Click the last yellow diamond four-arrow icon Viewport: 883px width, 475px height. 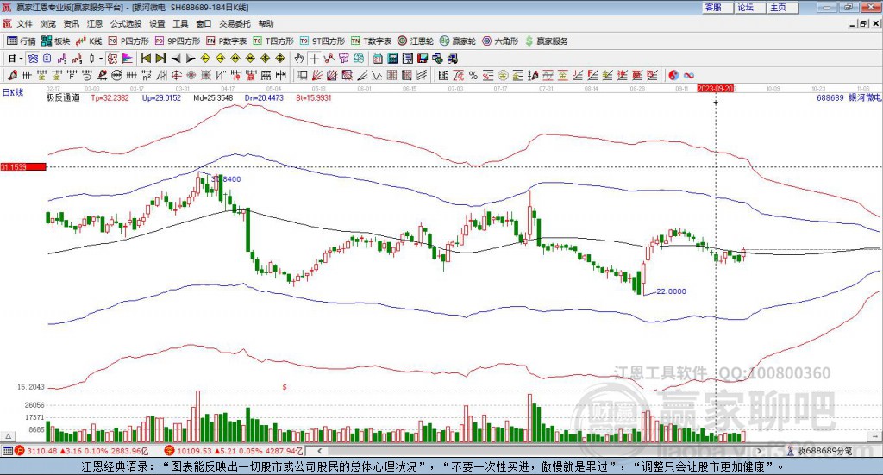pos(280,59)
